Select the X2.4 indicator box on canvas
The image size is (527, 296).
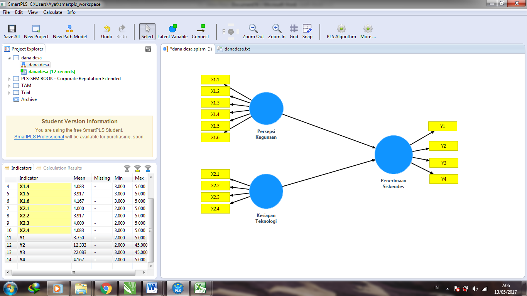(215, 209)
